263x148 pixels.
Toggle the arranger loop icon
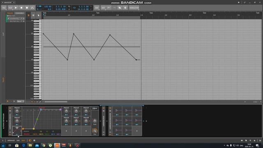[x=74, y=8]
